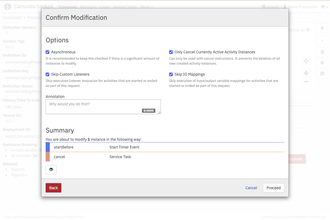Click the plus zoom-in icon on diagram
The height and width of the screenshot is (220, 330).
point(306,73)
